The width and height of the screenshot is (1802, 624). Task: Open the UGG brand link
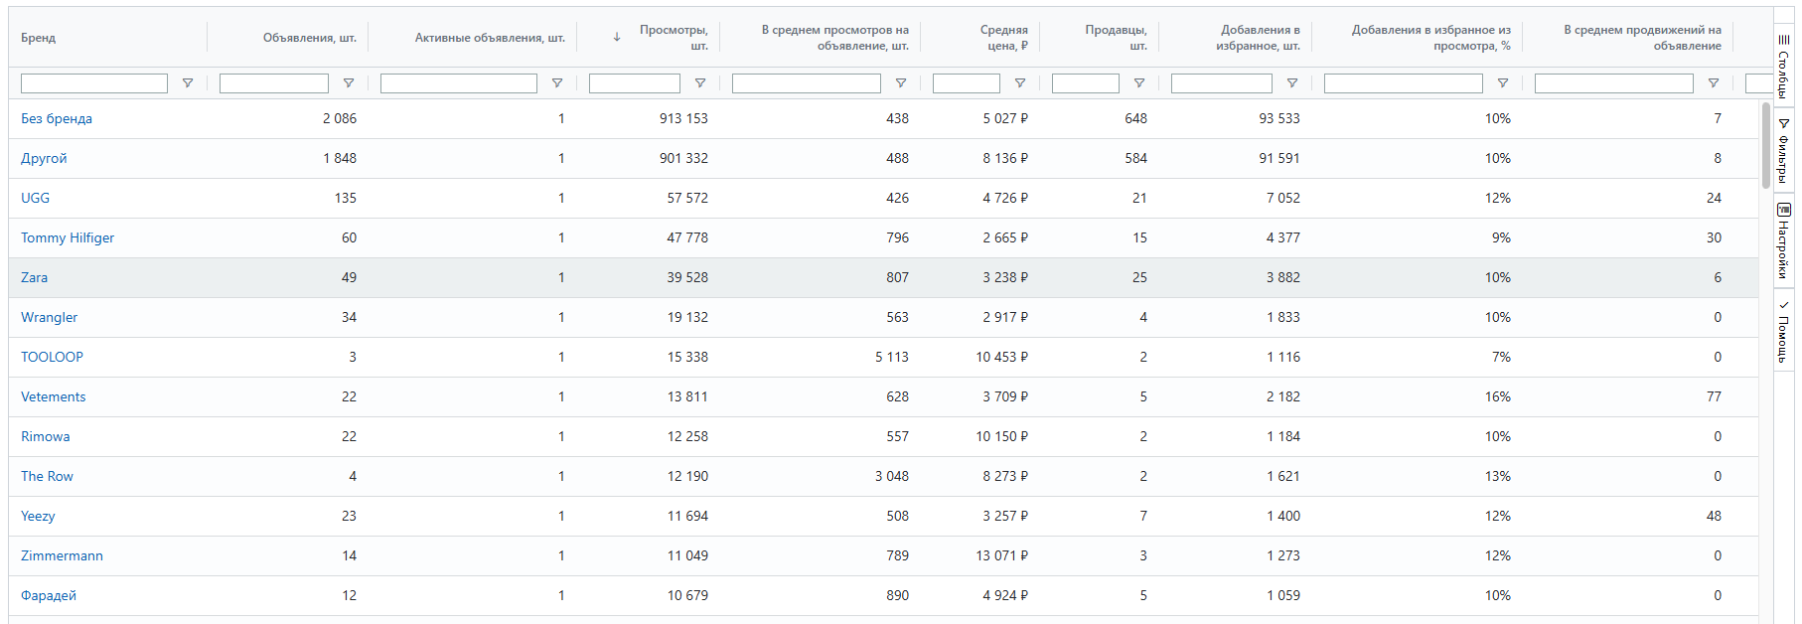pyautogui.click(x=36, y=198)
